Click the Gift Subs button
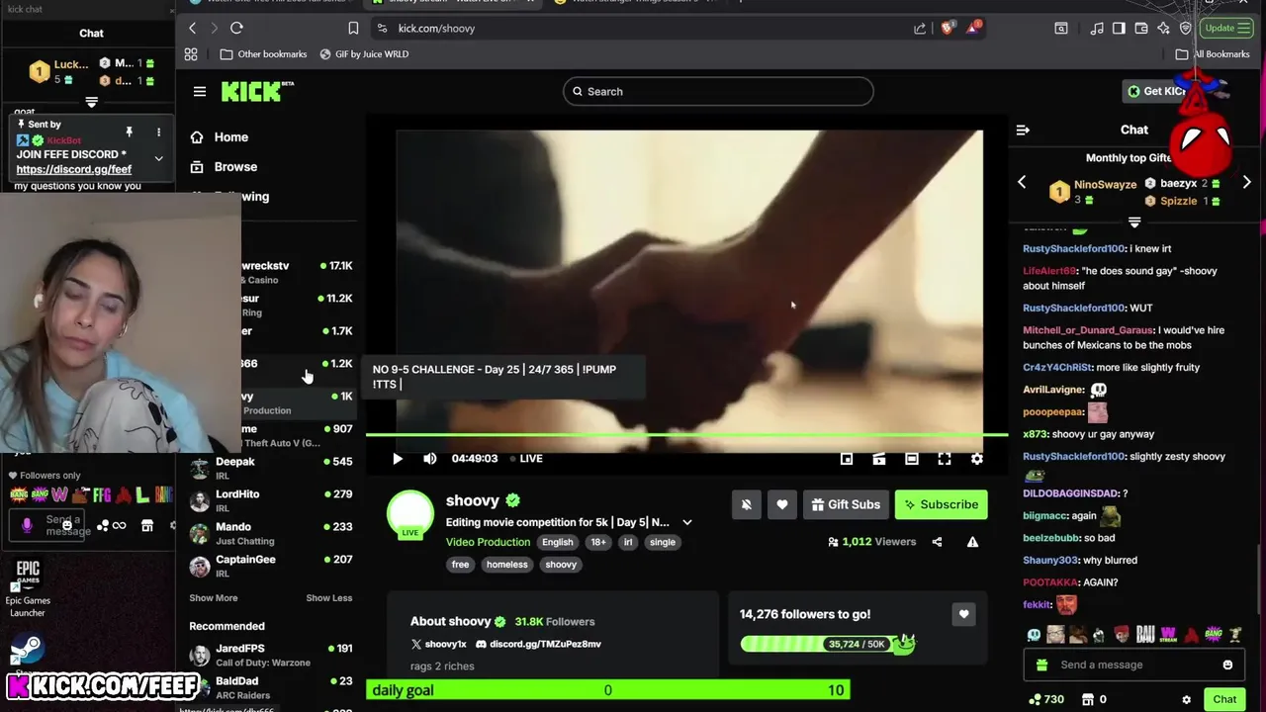This screenshot has width=1266, height=712. click(x=846, y=504)
